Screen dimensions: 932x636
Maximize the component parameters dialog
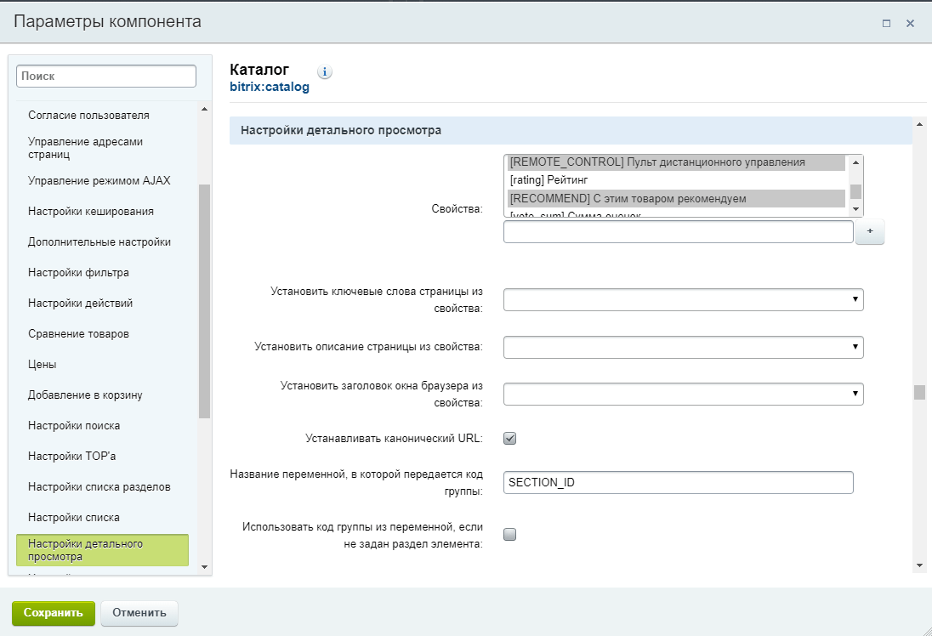click(x=886, y=24)
